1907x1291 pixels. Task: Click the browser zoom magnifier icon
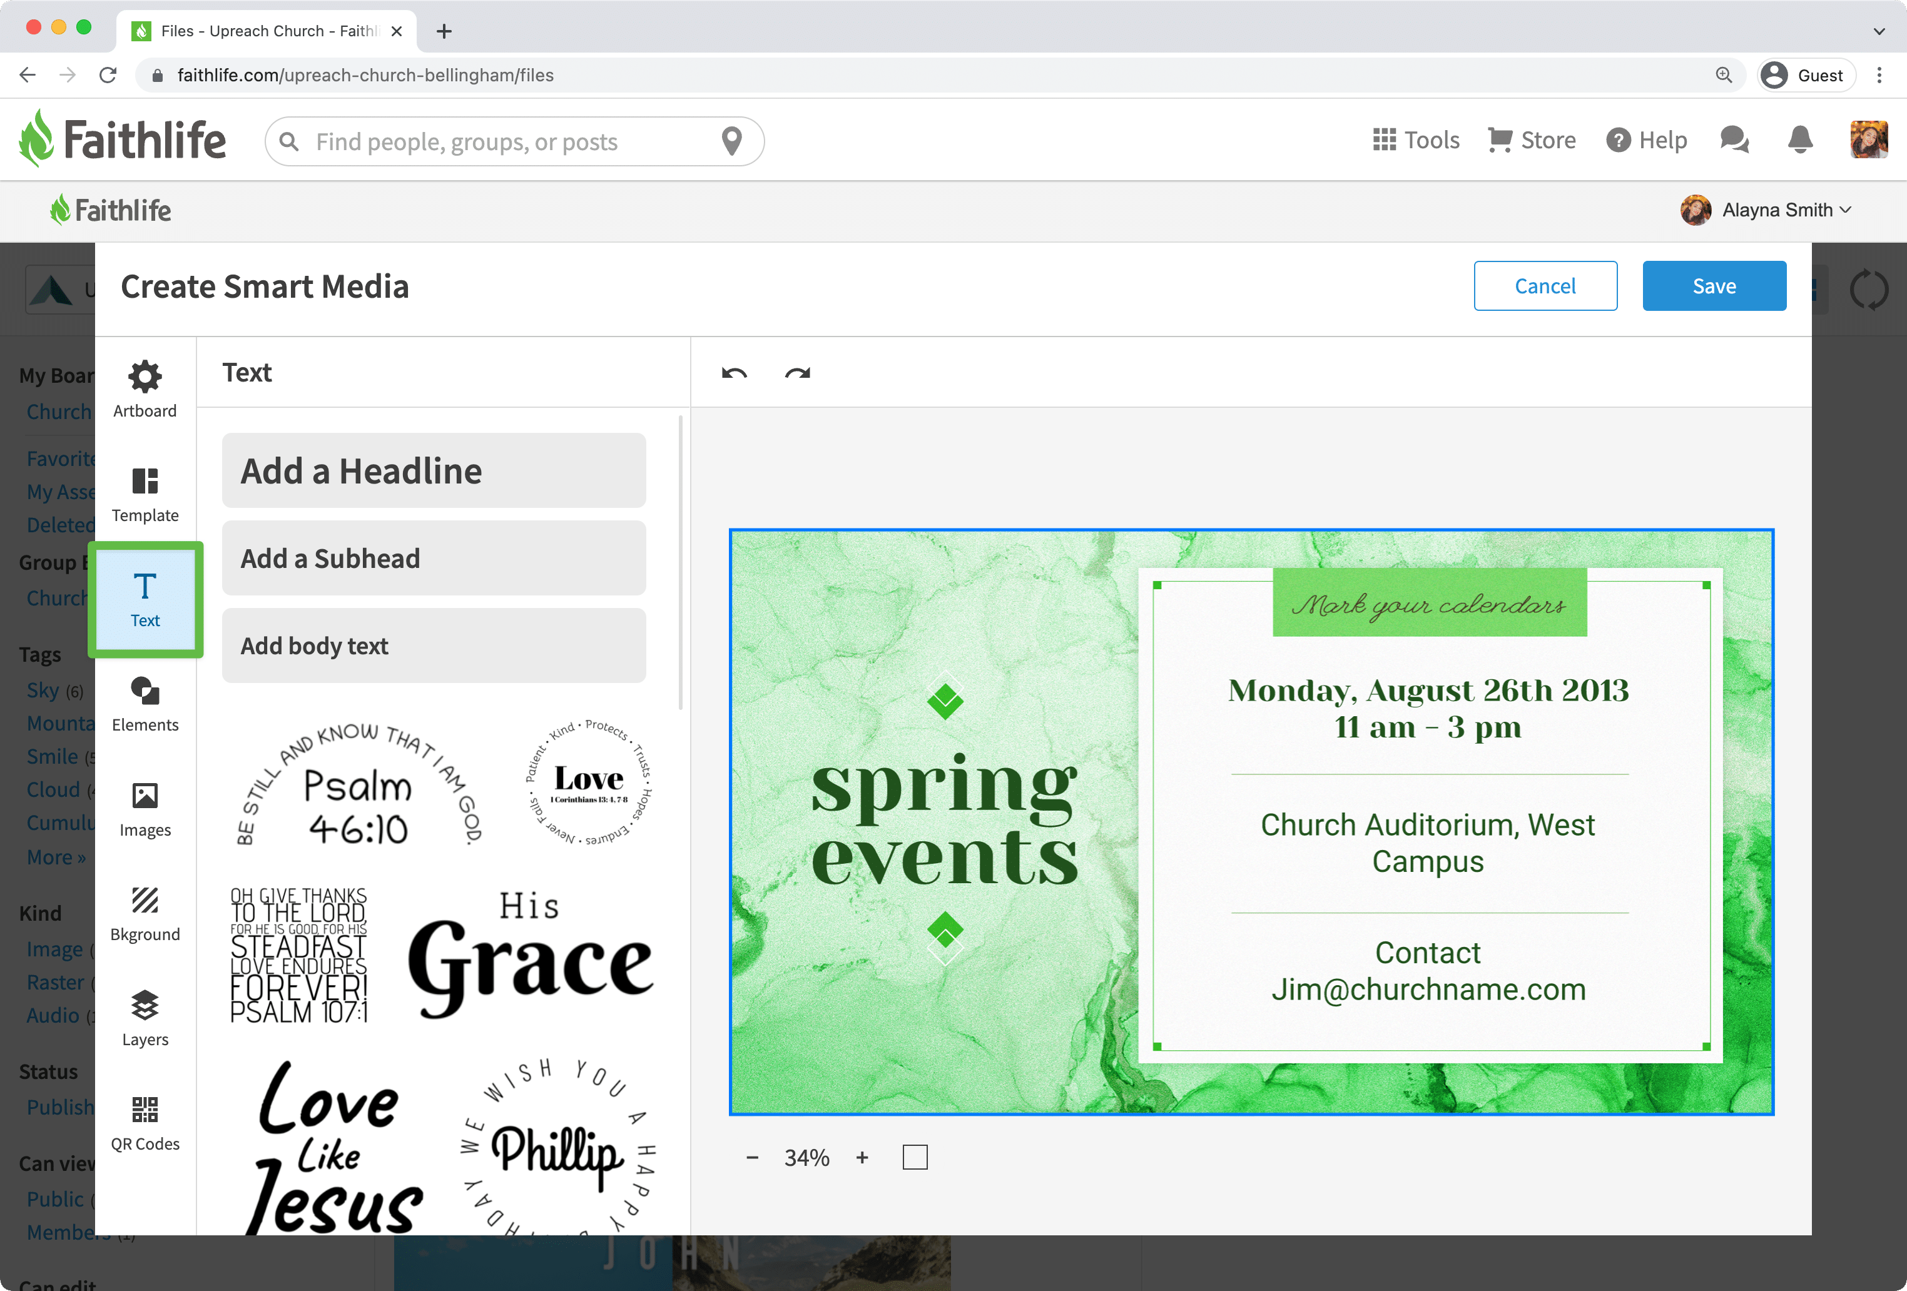pos(1723,76)
